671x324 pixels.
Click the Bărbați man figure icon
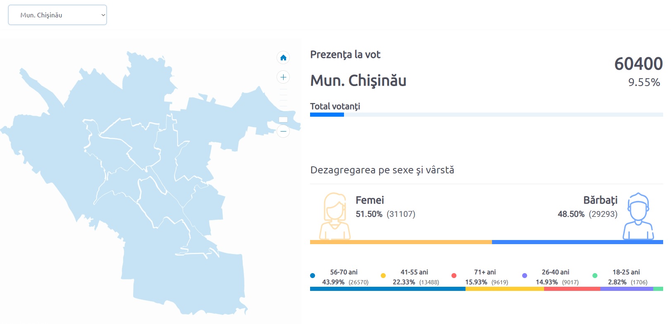click(x=638, y=216)
